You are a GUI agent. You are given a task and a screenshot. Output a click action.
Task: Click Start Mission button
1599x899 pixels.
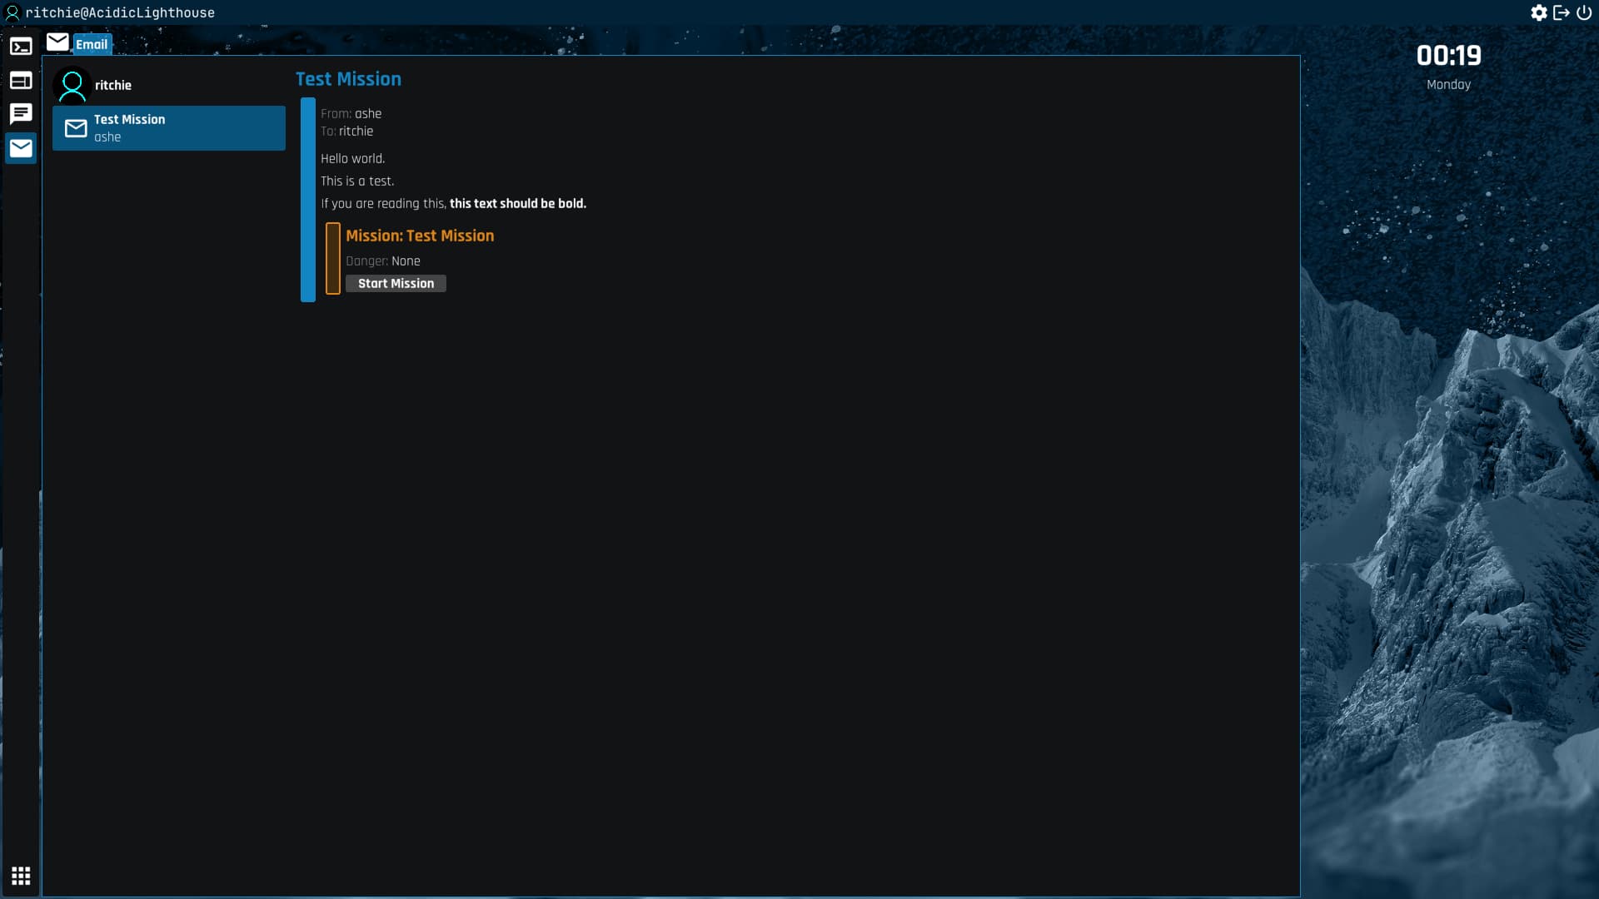point(396,283)
